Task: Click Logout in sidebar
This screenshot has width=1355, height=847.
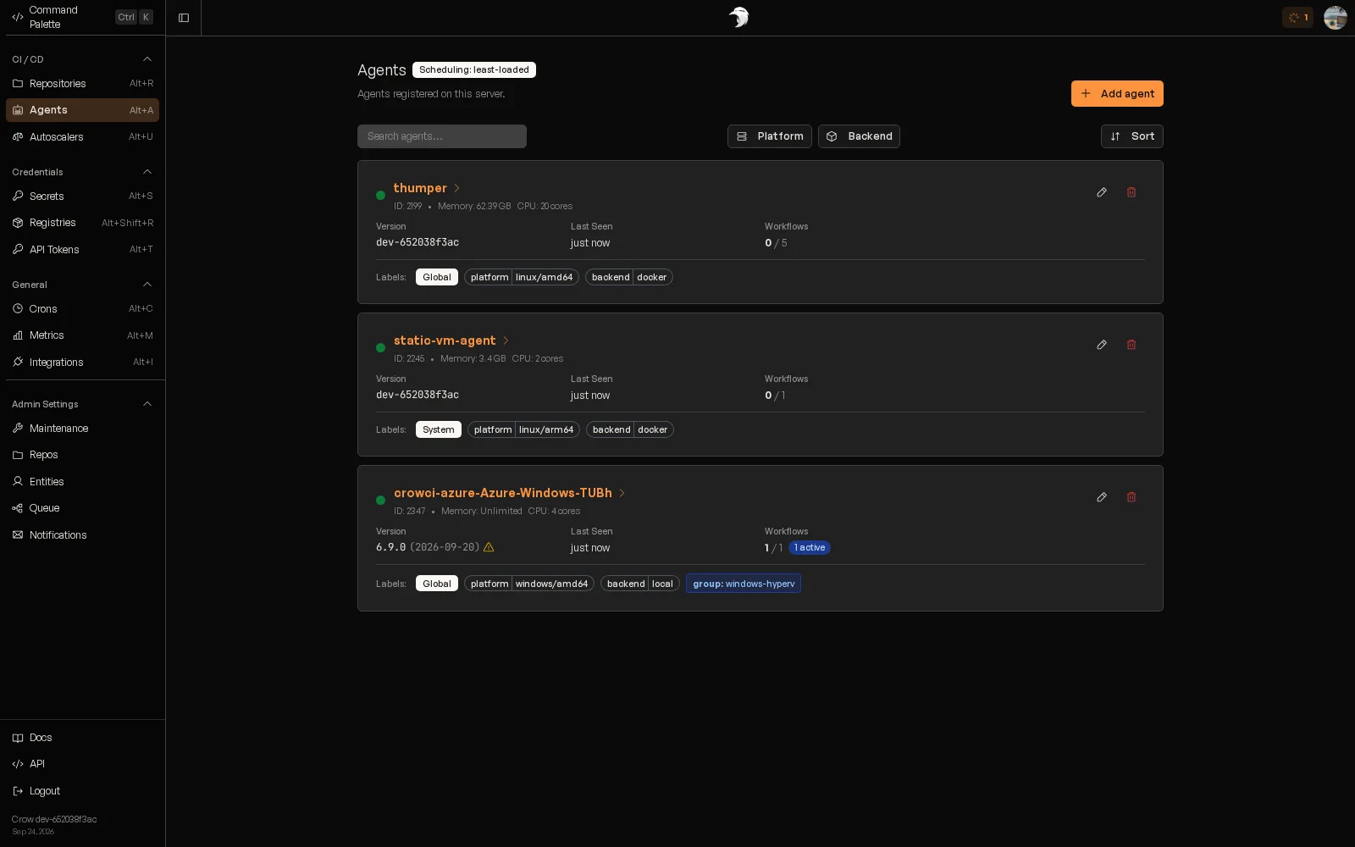Action: pos(82,791)
